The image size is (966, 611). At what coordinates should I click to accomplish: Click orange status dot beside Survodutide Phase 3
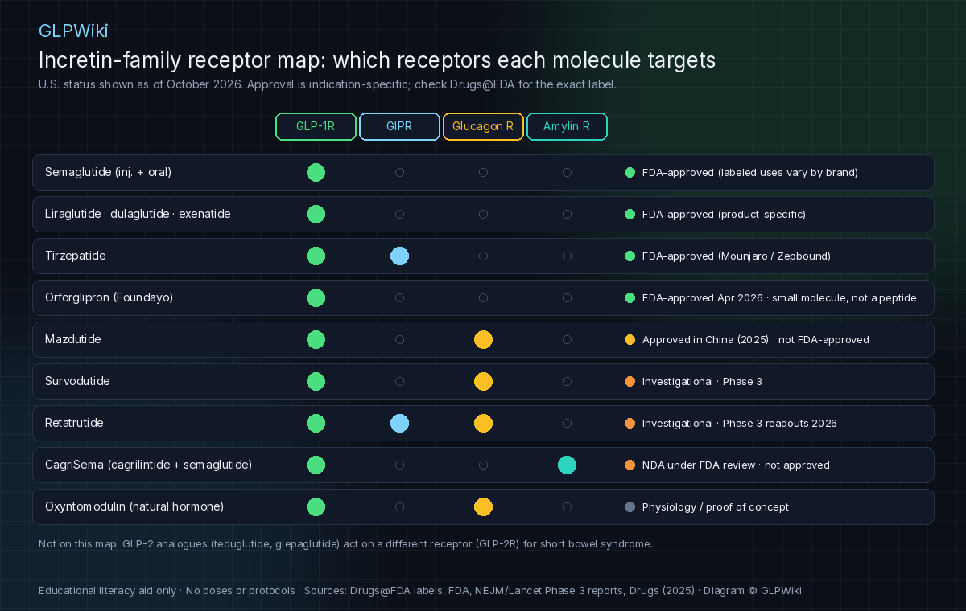[630, 381]
